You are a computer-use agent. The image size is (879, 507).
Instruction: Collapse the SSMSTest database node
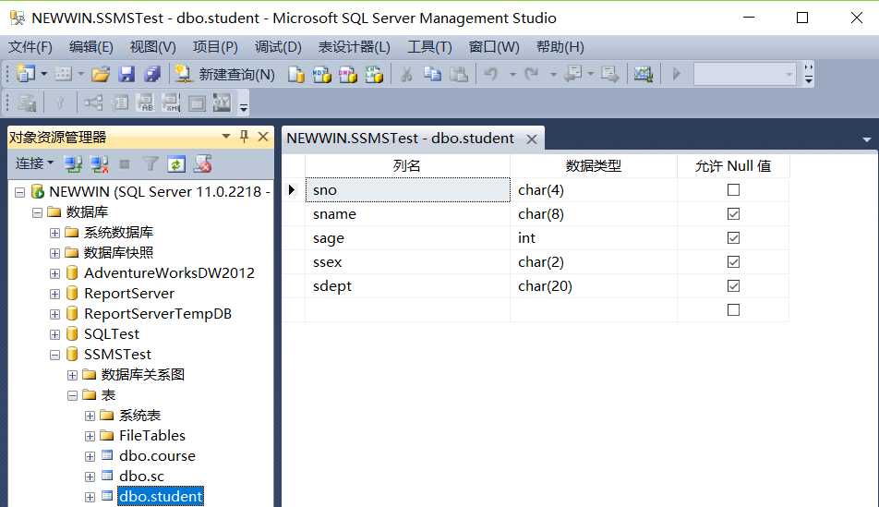(x=54, y=355)
